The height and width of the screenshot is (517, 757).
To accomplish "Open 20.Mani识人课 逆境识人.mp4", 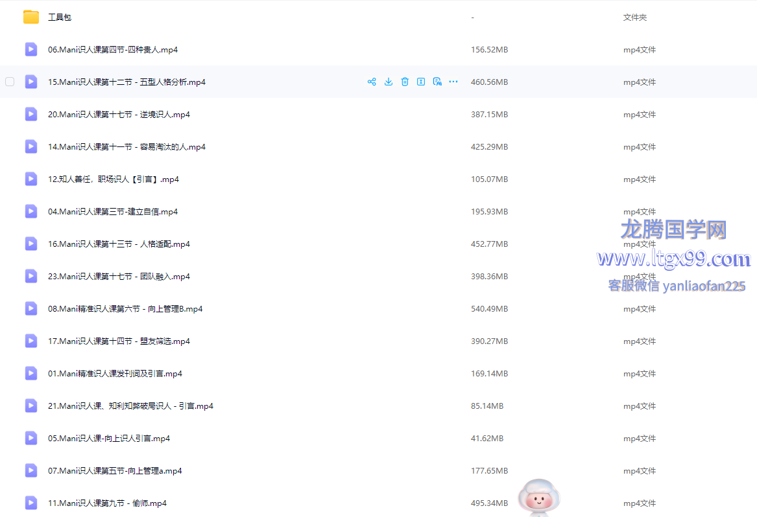I will [119, 115].
